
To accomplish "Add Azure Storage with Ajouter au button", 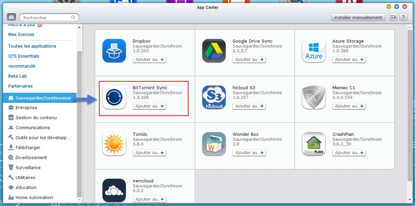I will point(349,60).
